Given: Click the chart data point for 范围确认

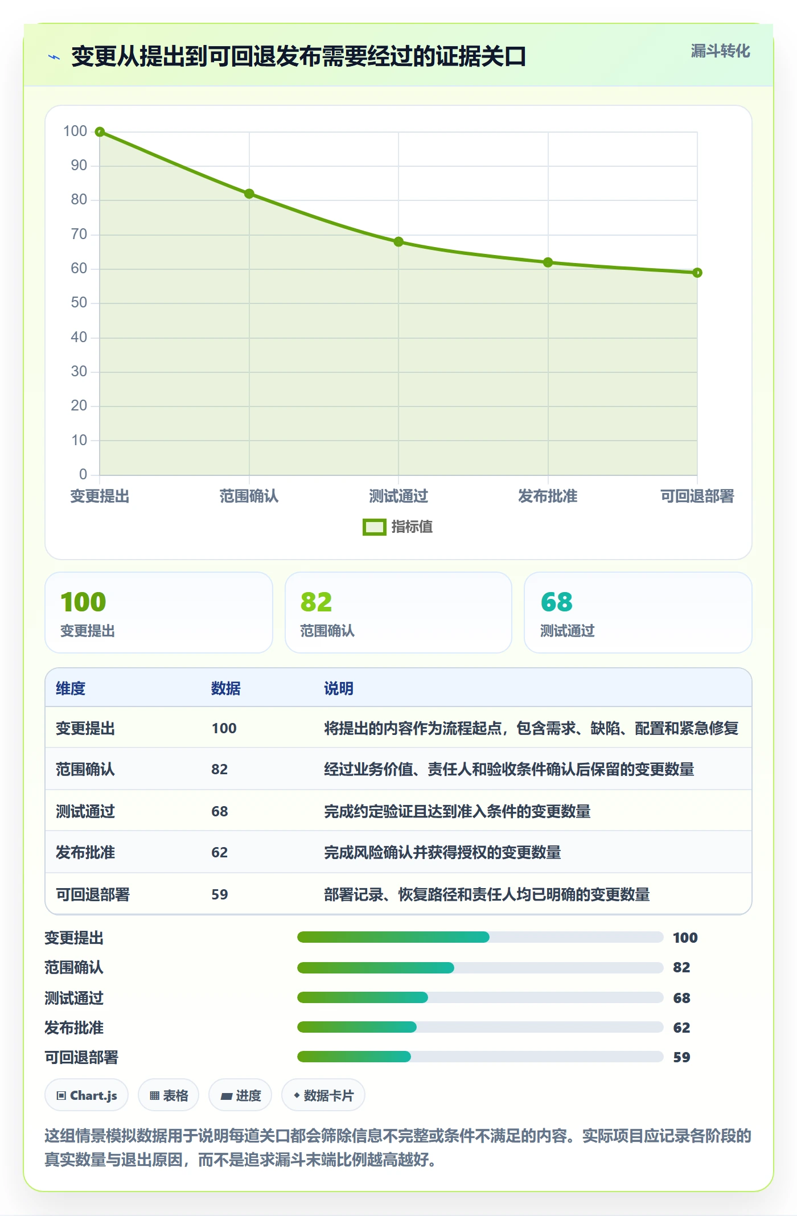Looking at the screenshot, I should [x=249, y=194].
